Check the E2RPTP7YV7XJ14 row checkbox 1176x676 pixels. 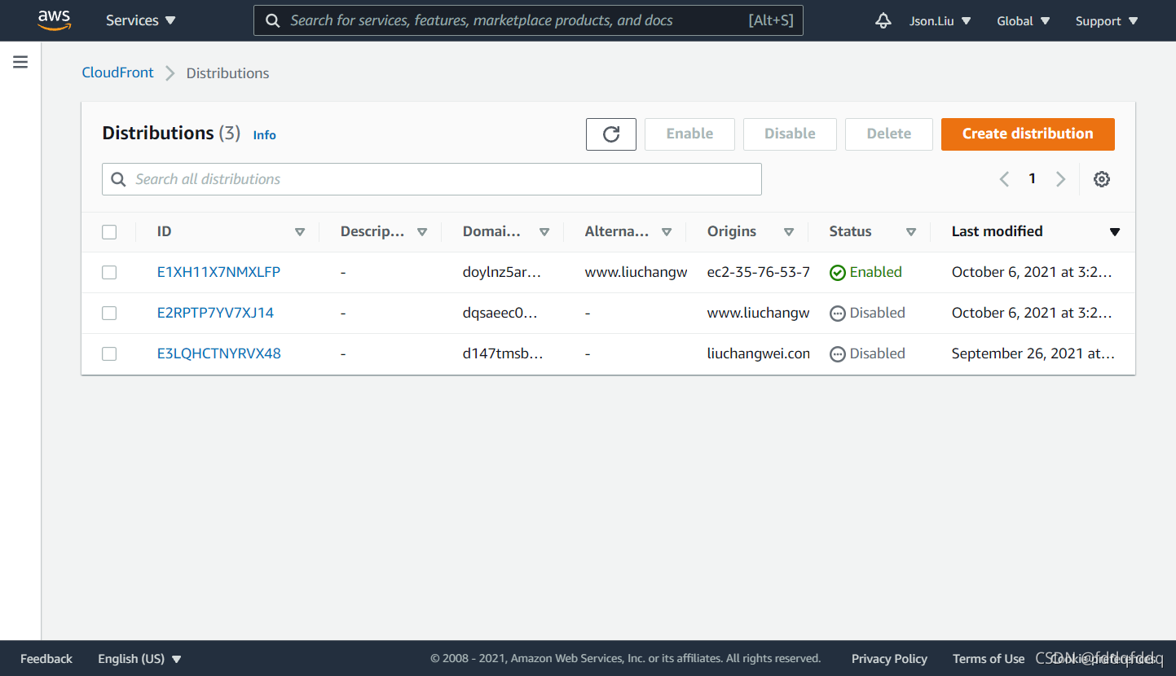(x=109, y=314)
